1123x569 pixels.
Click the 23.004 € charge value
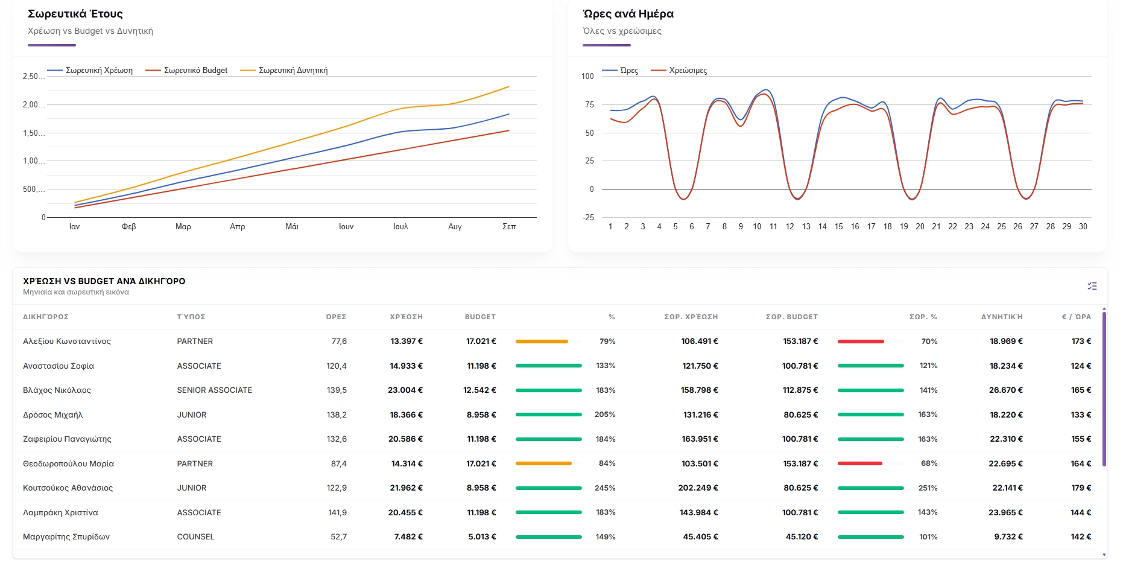point(405,390)
